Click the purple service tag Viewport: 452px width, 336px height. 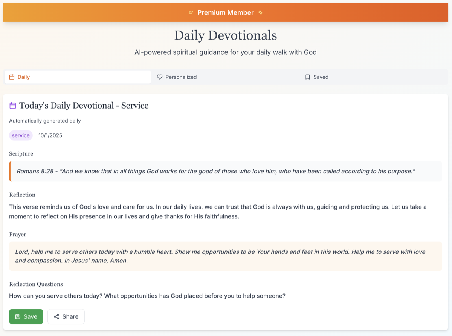point(21,135)
